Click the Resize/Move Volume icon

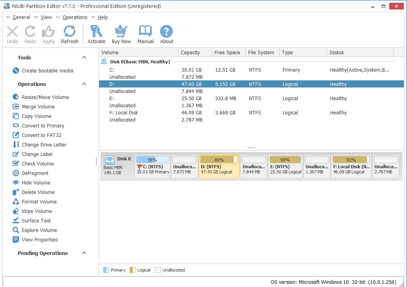click(x=16, y=97)
